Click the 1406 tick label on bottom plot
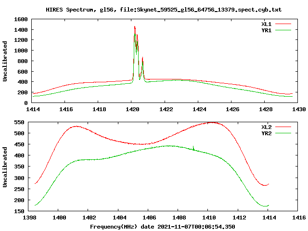 click(x=149, y=218)
